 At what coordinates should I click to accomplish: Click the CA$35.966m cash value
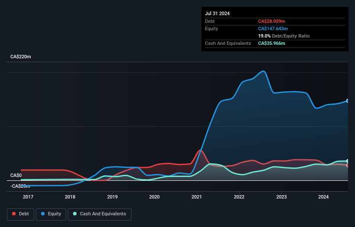(x=272, y=43)
